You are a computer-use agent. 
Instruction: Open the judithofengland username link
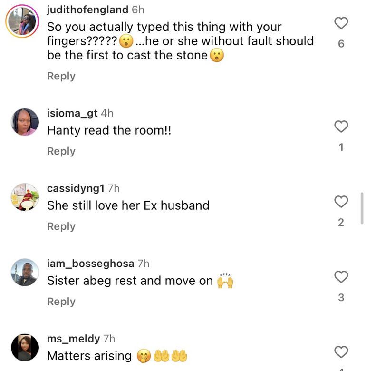[x=87, y=10]
